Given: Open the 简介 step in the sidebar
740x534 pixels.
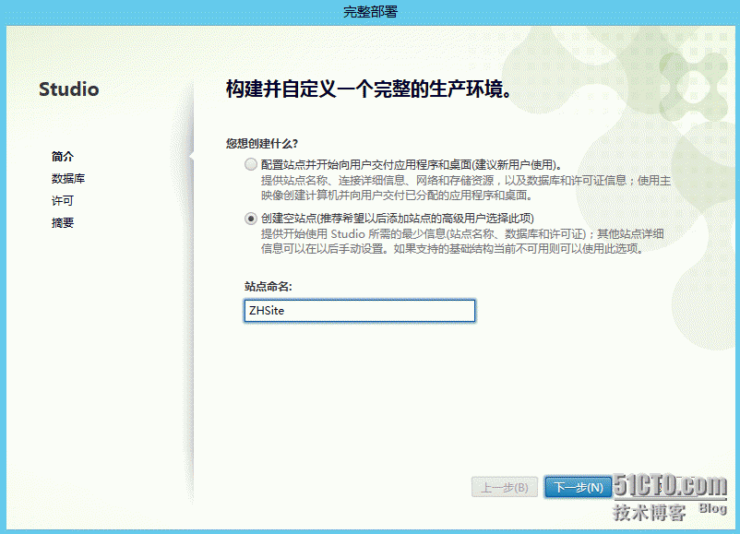Looking at the screenshot, I should tap(63, 156).
